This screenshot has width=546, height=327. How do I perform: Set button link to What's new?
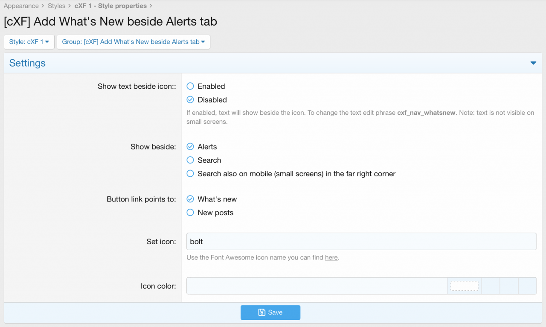[x=190, y=199]
